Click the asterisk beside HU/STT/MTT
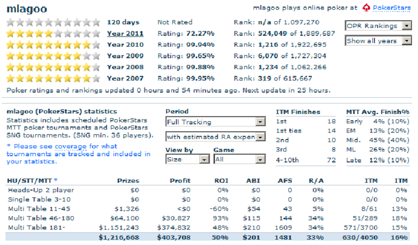 (x=55, y=180)
